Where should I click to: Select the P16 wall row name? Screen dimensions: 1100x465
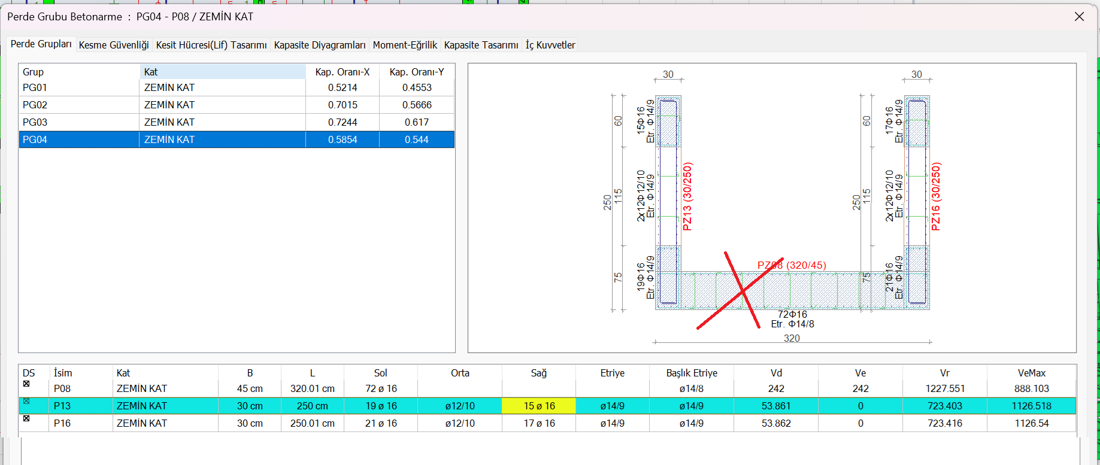(x=62, y=423)
